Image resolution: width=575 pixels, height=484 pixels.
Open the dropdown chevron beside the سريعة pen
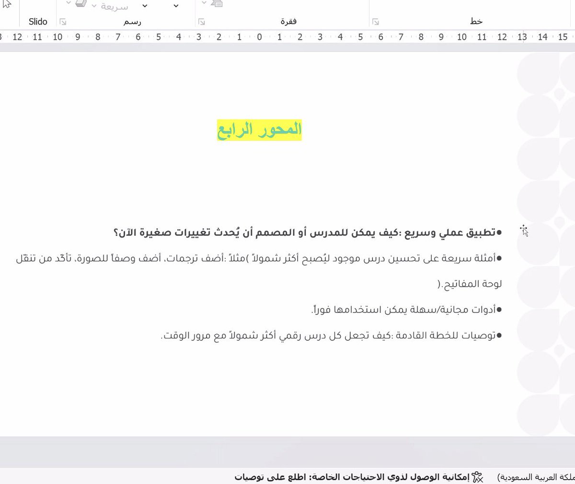click(x=94, y=6)
